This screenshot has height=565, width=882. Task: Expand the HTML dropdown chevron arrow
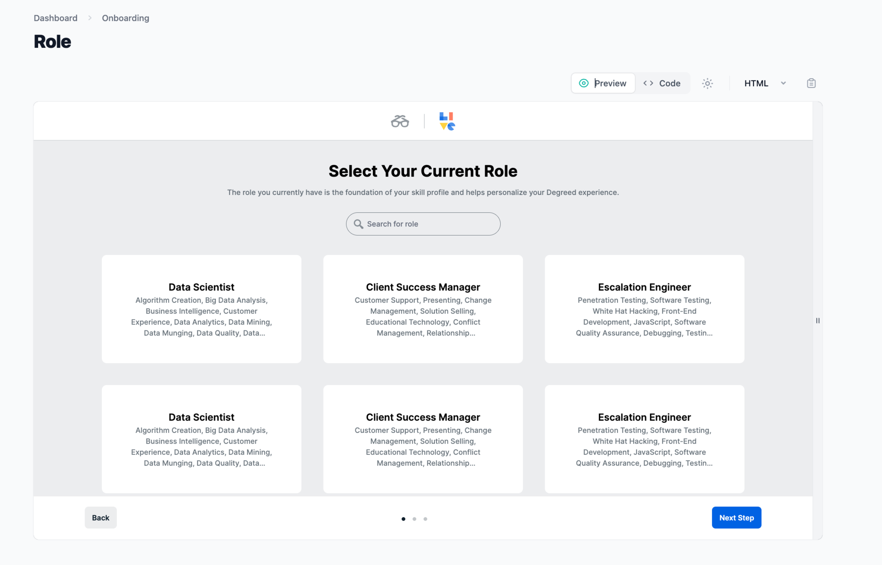tap(783, 83)
